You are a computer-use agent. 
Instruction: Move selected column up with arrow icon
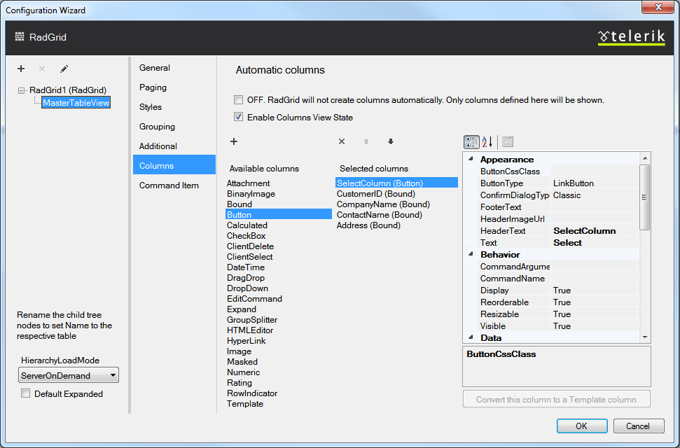pos(366,141)
